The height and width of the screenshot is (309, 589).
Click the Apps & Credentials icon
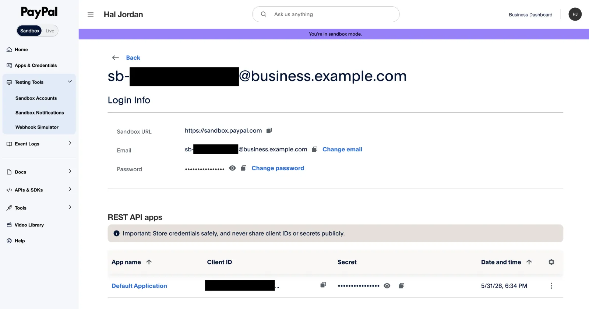point(9,65)
